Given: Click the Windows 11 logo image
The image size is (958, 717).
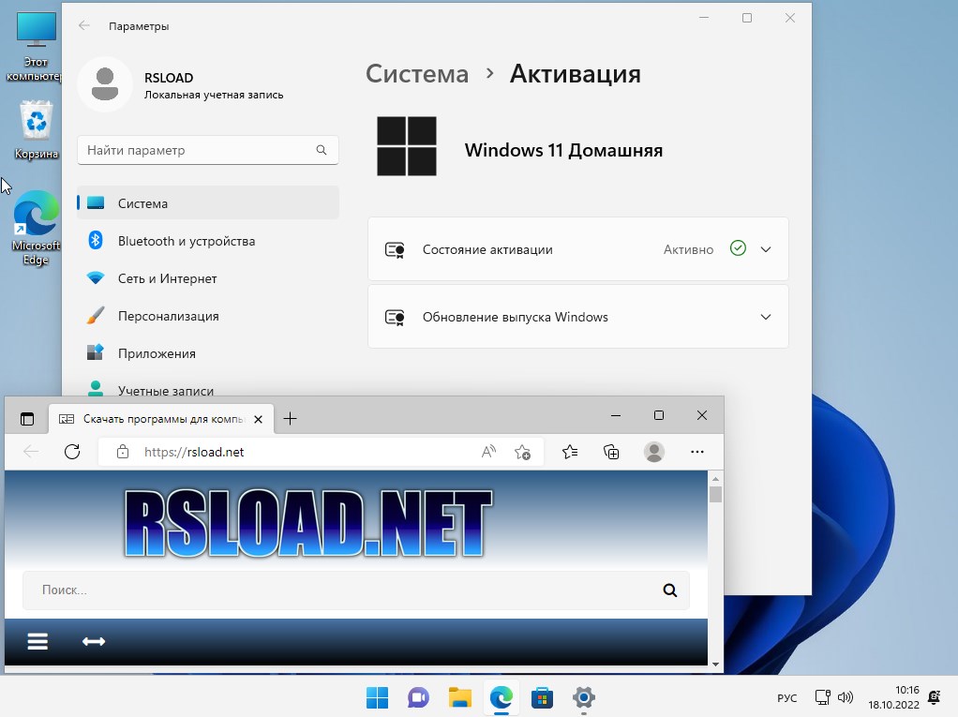Looking at the screenshot, I should pyautogui.click(x=406, y=146).
